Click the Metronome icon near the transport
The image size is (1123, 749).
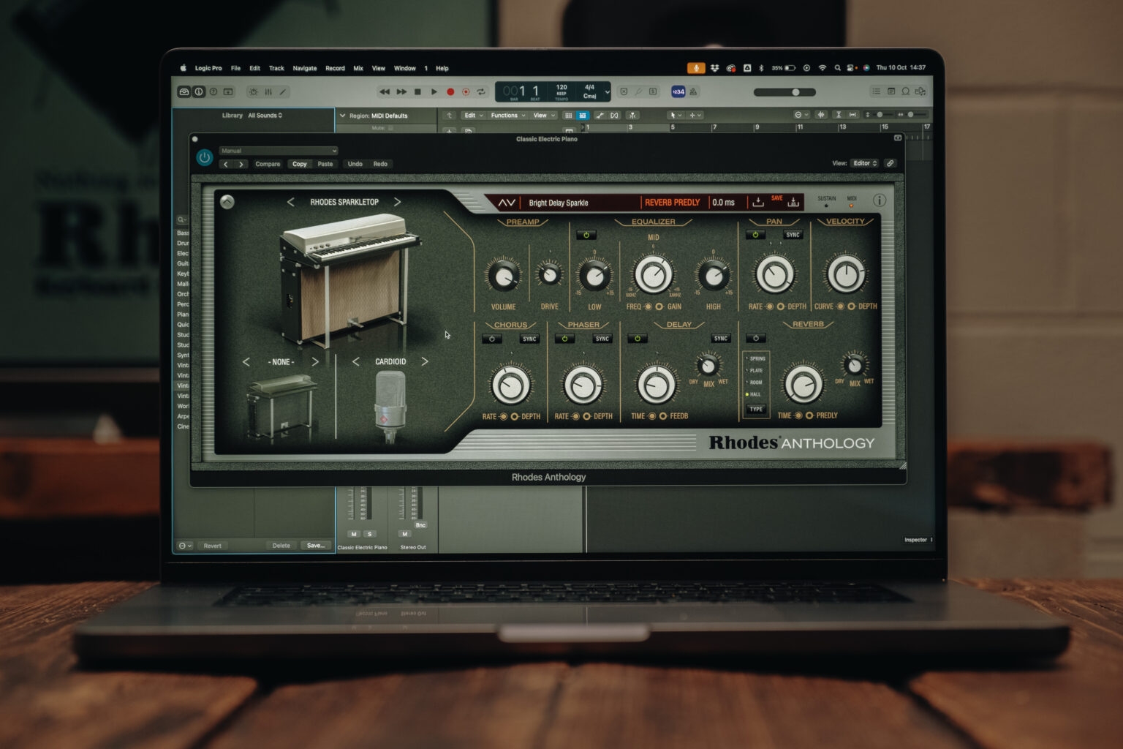coord(693,91)
